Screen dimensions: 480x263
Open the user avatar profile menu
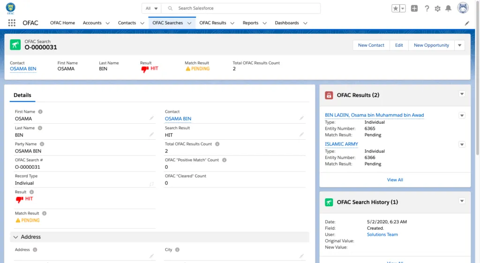click(x=463, y=8)
